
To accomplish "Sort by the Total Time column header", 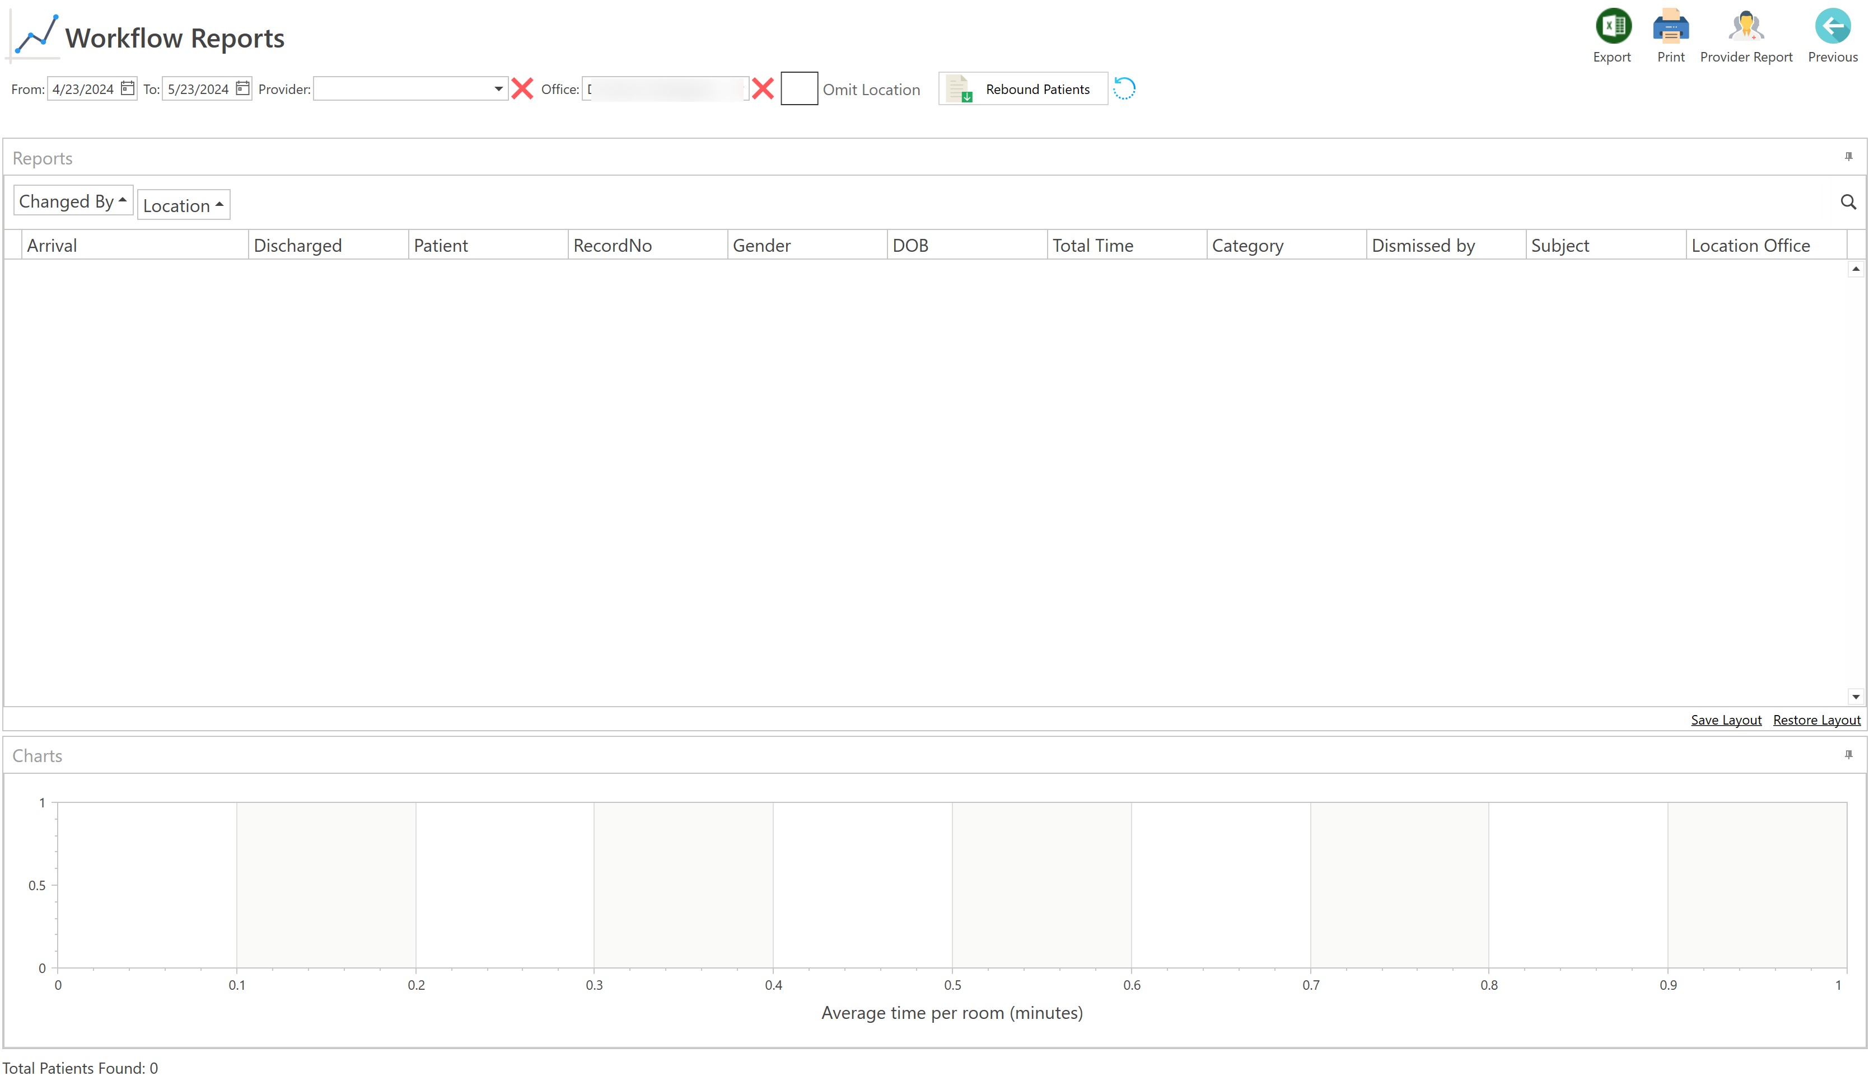I will pos(1092,245).
